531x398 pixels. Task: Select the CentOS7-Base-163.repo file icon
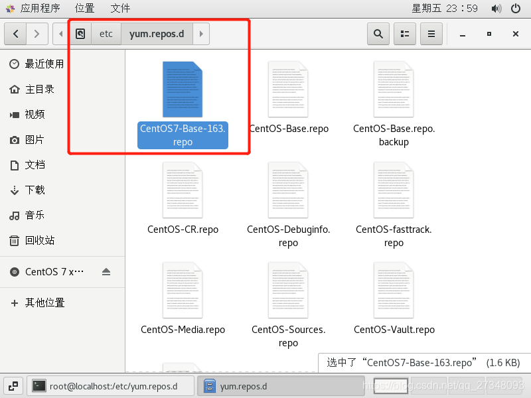click(183, 90)
